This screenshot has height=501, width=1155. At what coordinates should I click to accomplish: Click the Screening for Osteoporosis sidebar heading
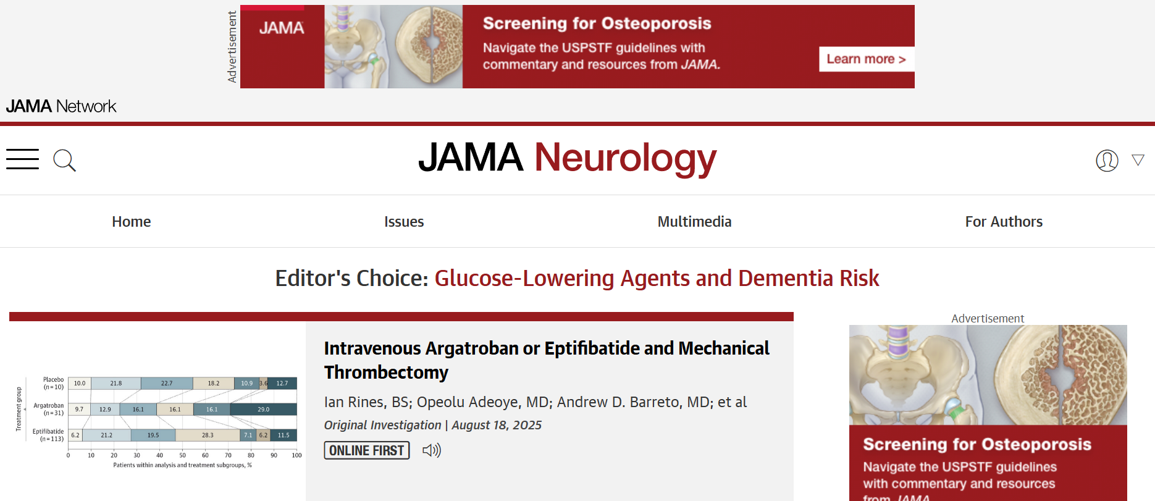pos(977,444)
